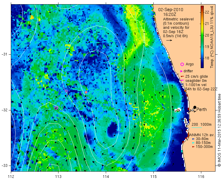Click the time label 16:20Z
This screenshot has width=223, height=180.
[x=169, y=14]
